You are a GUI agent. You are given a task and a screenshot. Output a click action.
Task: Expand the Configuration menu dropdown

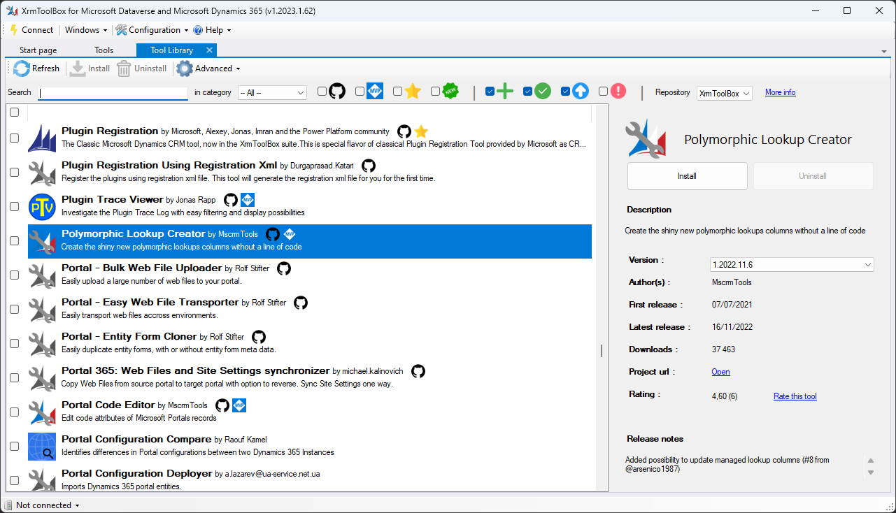[152, 30]
